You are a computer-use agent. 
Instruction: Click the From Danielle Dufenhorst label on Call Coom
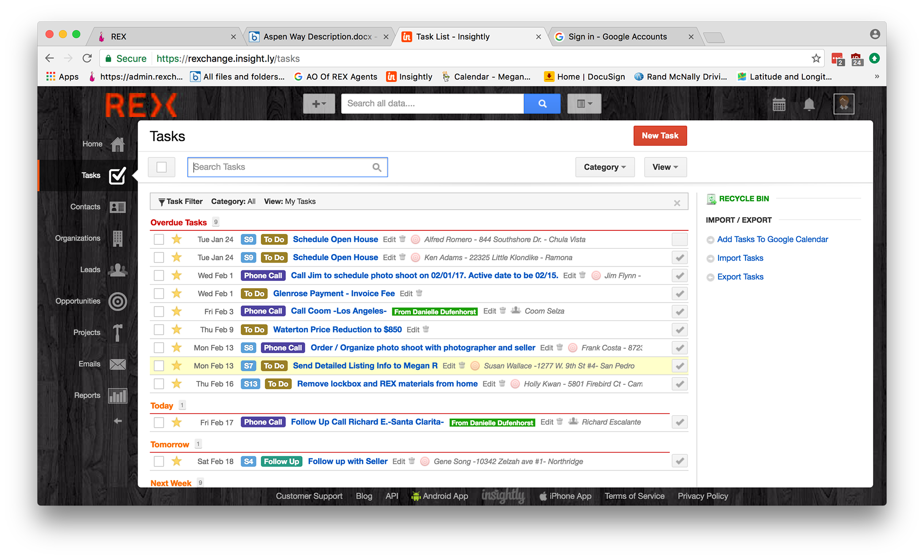click(x=435, y=312)
